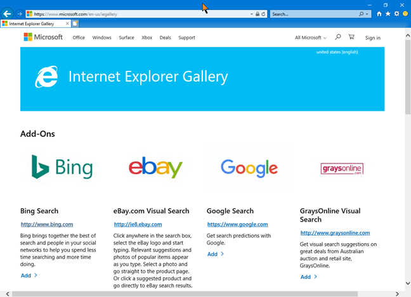This screenshot has height=297, width=411.
Task: Click the Add-Ons section heading
Action: coord(37,134)
